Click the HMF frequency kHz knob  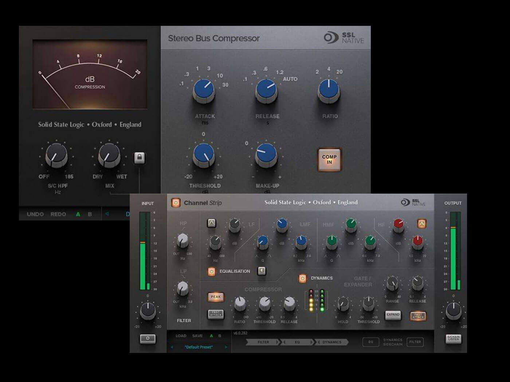(x=370, y=242)
